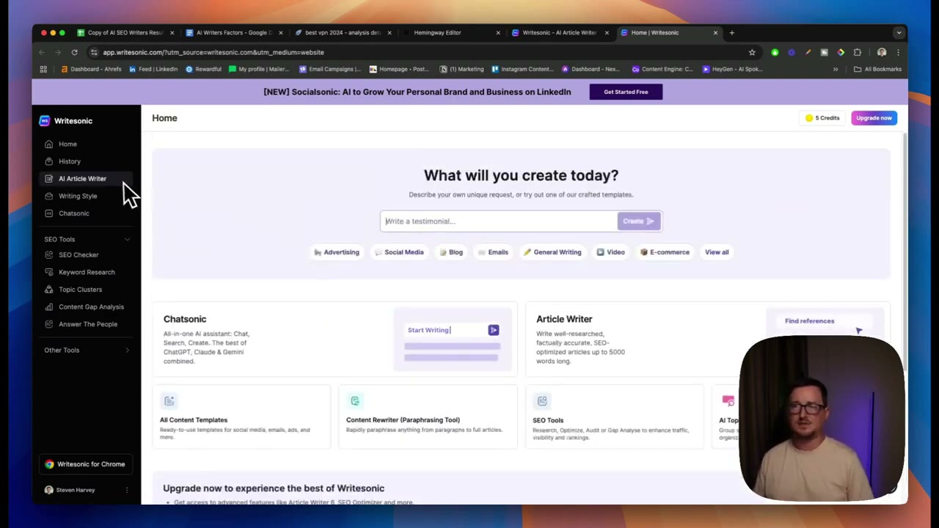Select the General Writing category
The width and height of the screenshot is (939, 528).
tap(552, 252)
